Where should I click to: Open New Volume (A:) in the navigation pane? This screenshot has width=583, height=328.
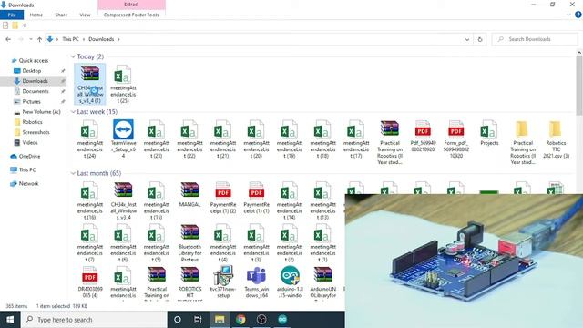click(x=41, y=111)
